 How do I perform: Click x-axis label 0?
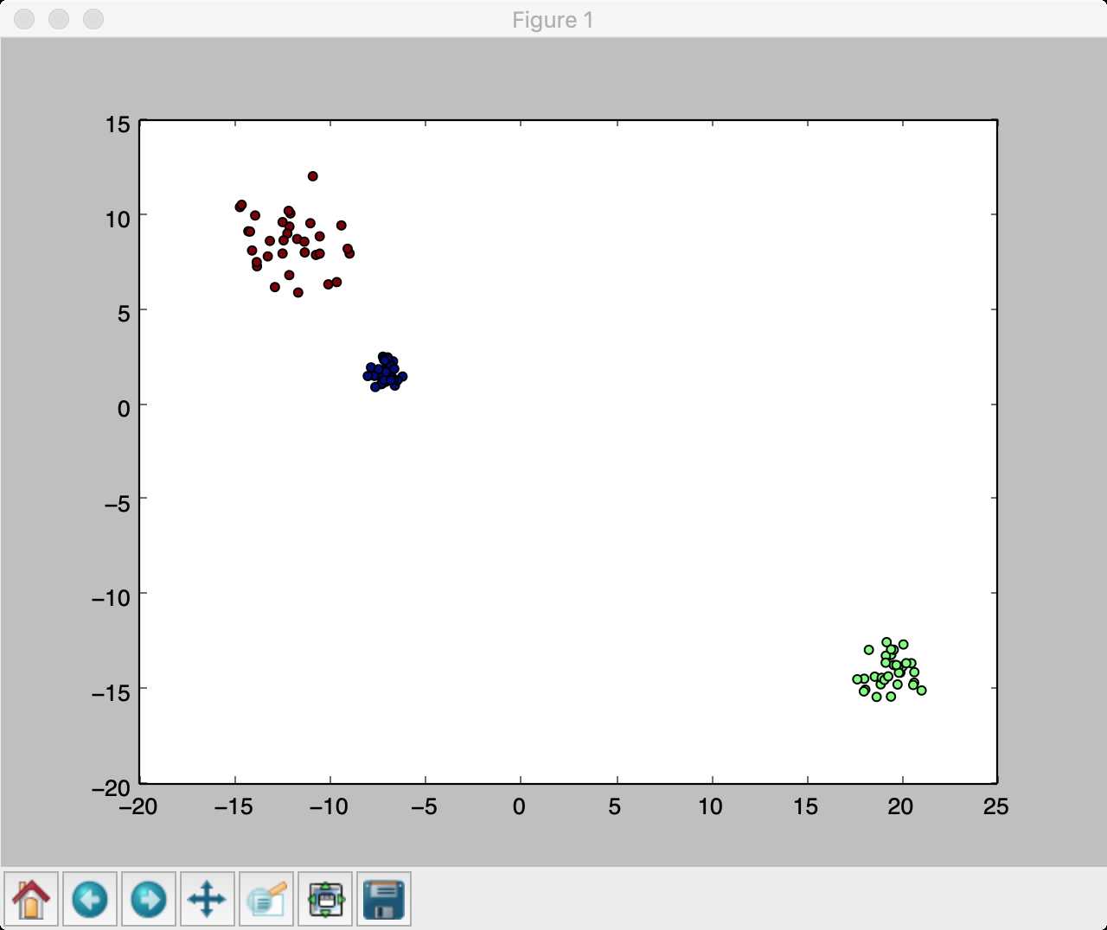click(519, 806)
